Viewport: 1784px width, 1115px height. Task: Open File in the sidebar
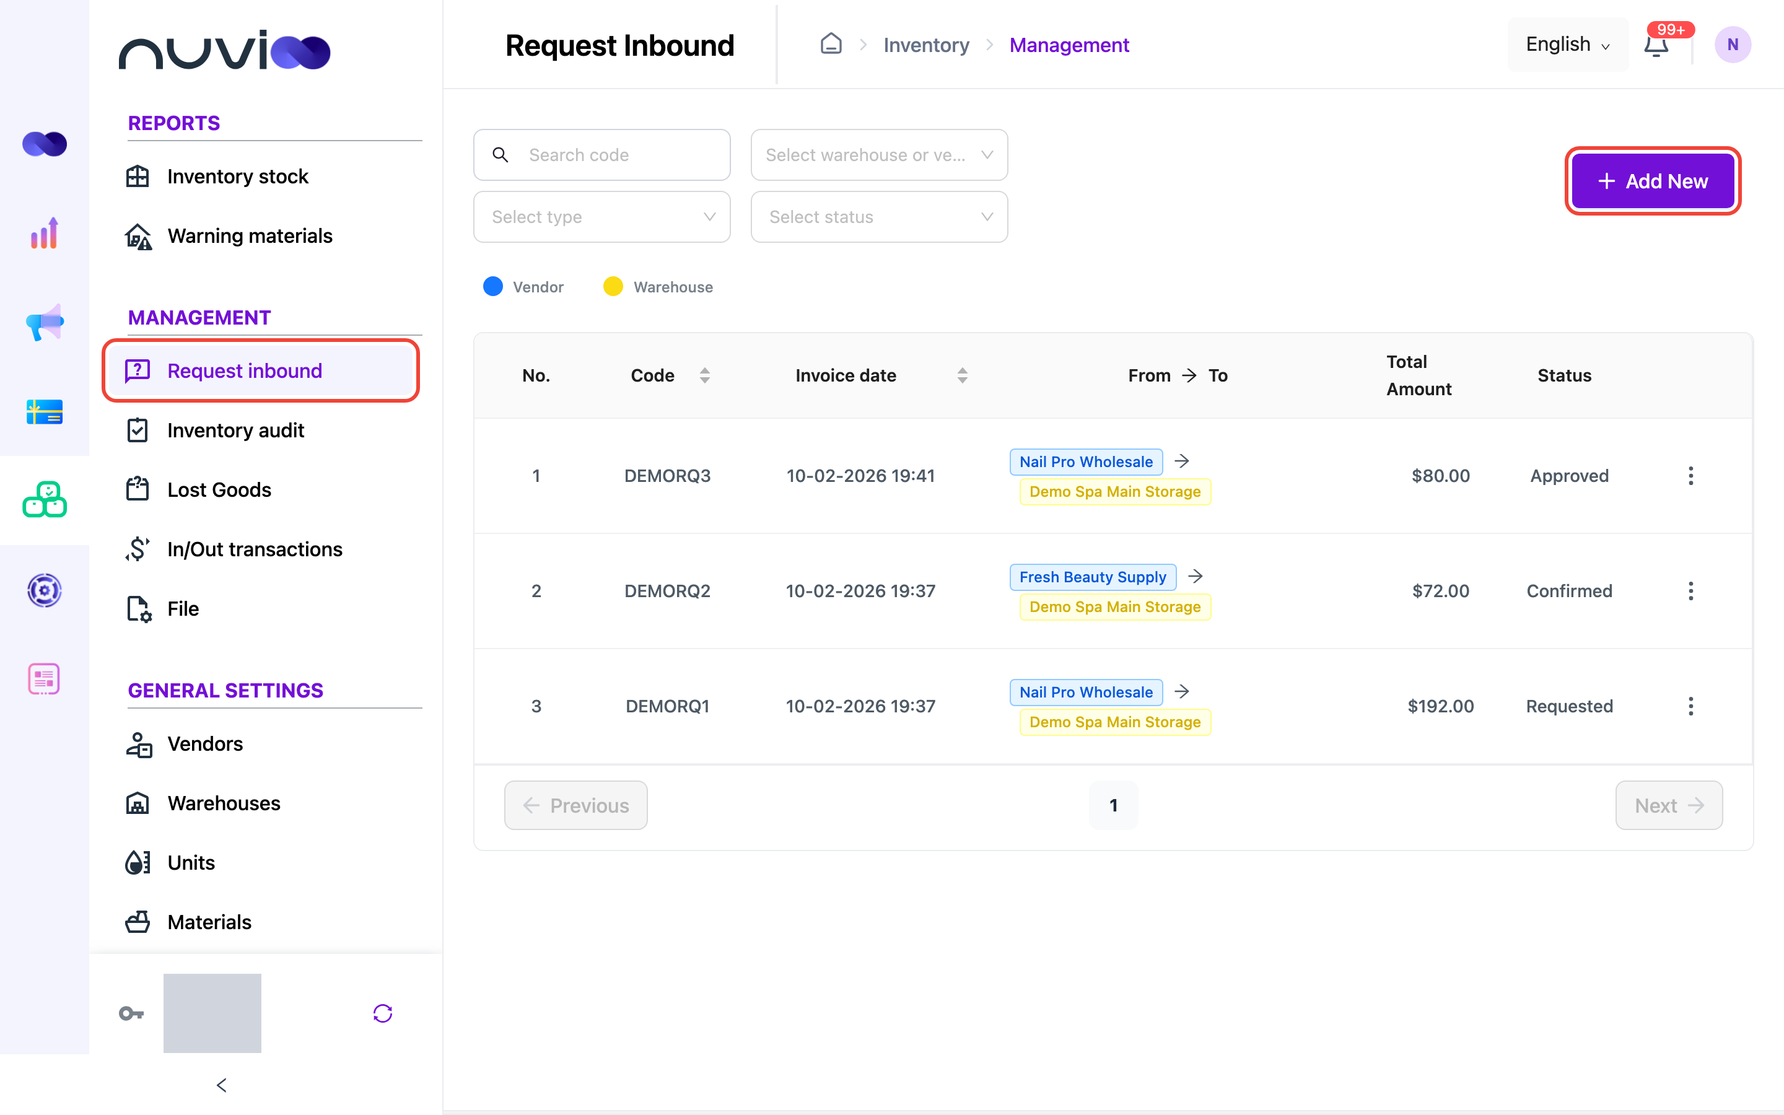point(183,609)
